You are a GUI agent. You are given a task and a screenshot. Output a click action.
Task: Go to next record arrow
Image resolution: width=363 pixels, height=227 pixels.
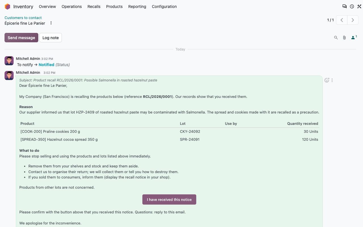pos(353,20)
